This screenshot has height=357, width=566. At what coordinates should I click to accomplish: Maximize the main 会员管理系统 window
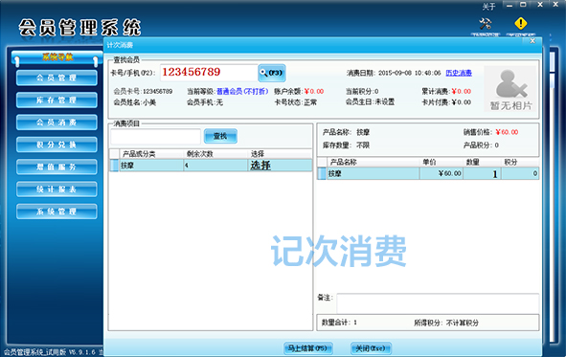(523, 5)
